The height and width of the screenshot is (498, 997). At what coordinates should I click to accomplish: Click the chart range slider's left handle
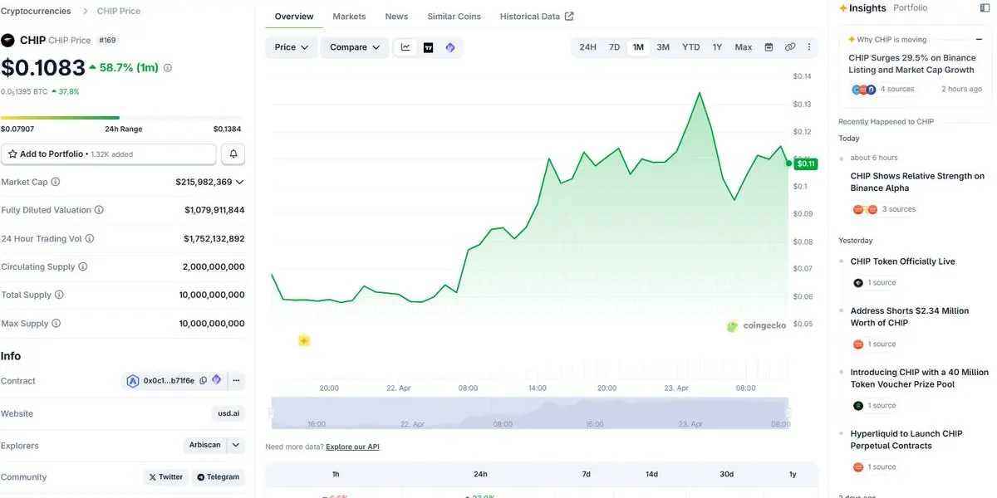pos(272,413)
